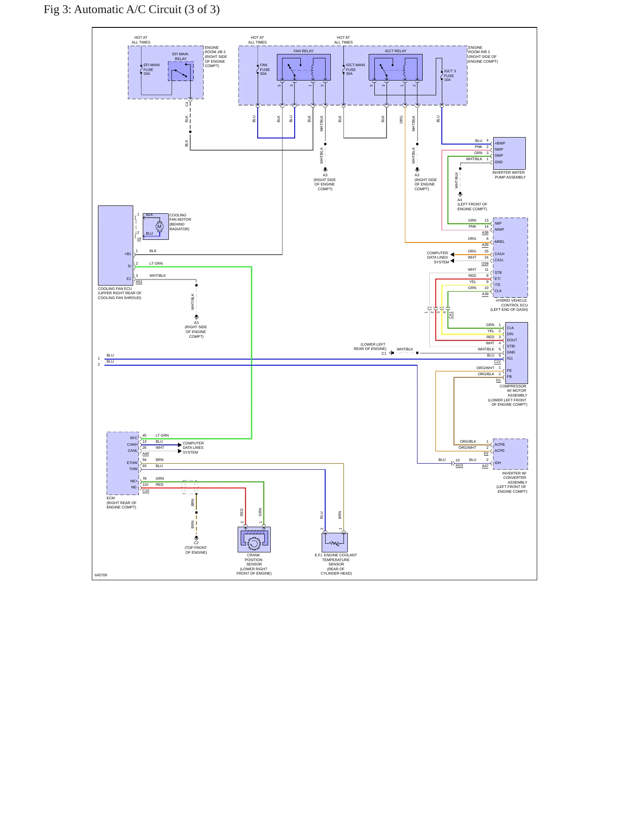The image size is (629, 814).
Task: Click the 'COMPRESSOR W/ MOTOR ASSEMBLY' label
Action: [x=513, y=390]
